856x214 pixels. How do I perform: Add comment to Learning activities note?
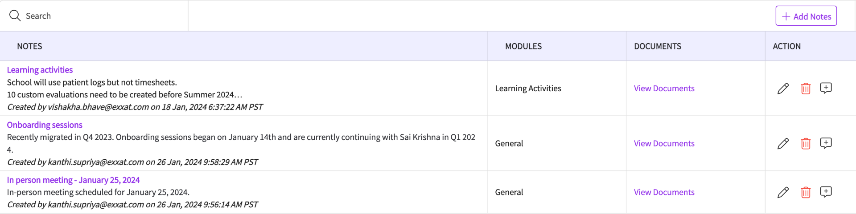tap(826, 88)
